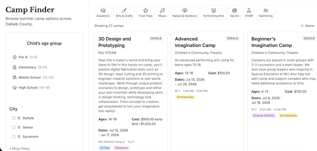The width and height of the screenshot is (317, 151).
Task: Click the DEKALB badge on 3D Design card
Action: point(156,38)
